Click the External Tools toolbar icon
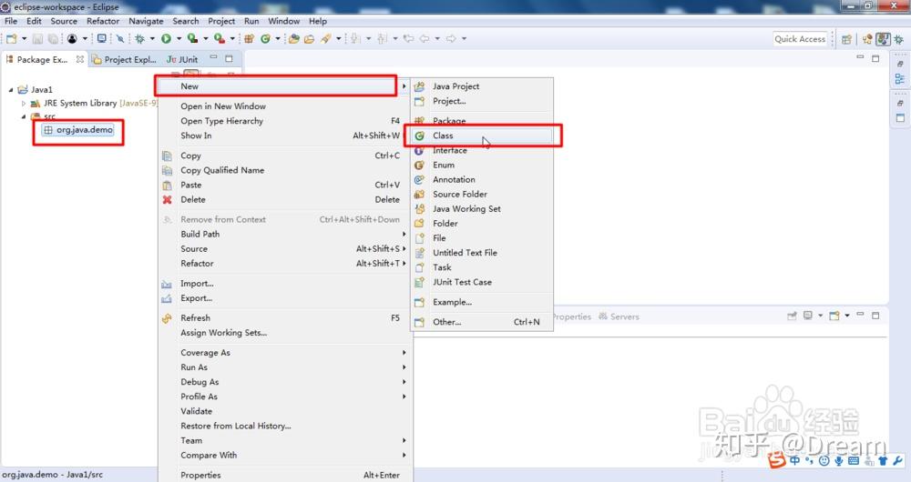 (x=219, y=39)
